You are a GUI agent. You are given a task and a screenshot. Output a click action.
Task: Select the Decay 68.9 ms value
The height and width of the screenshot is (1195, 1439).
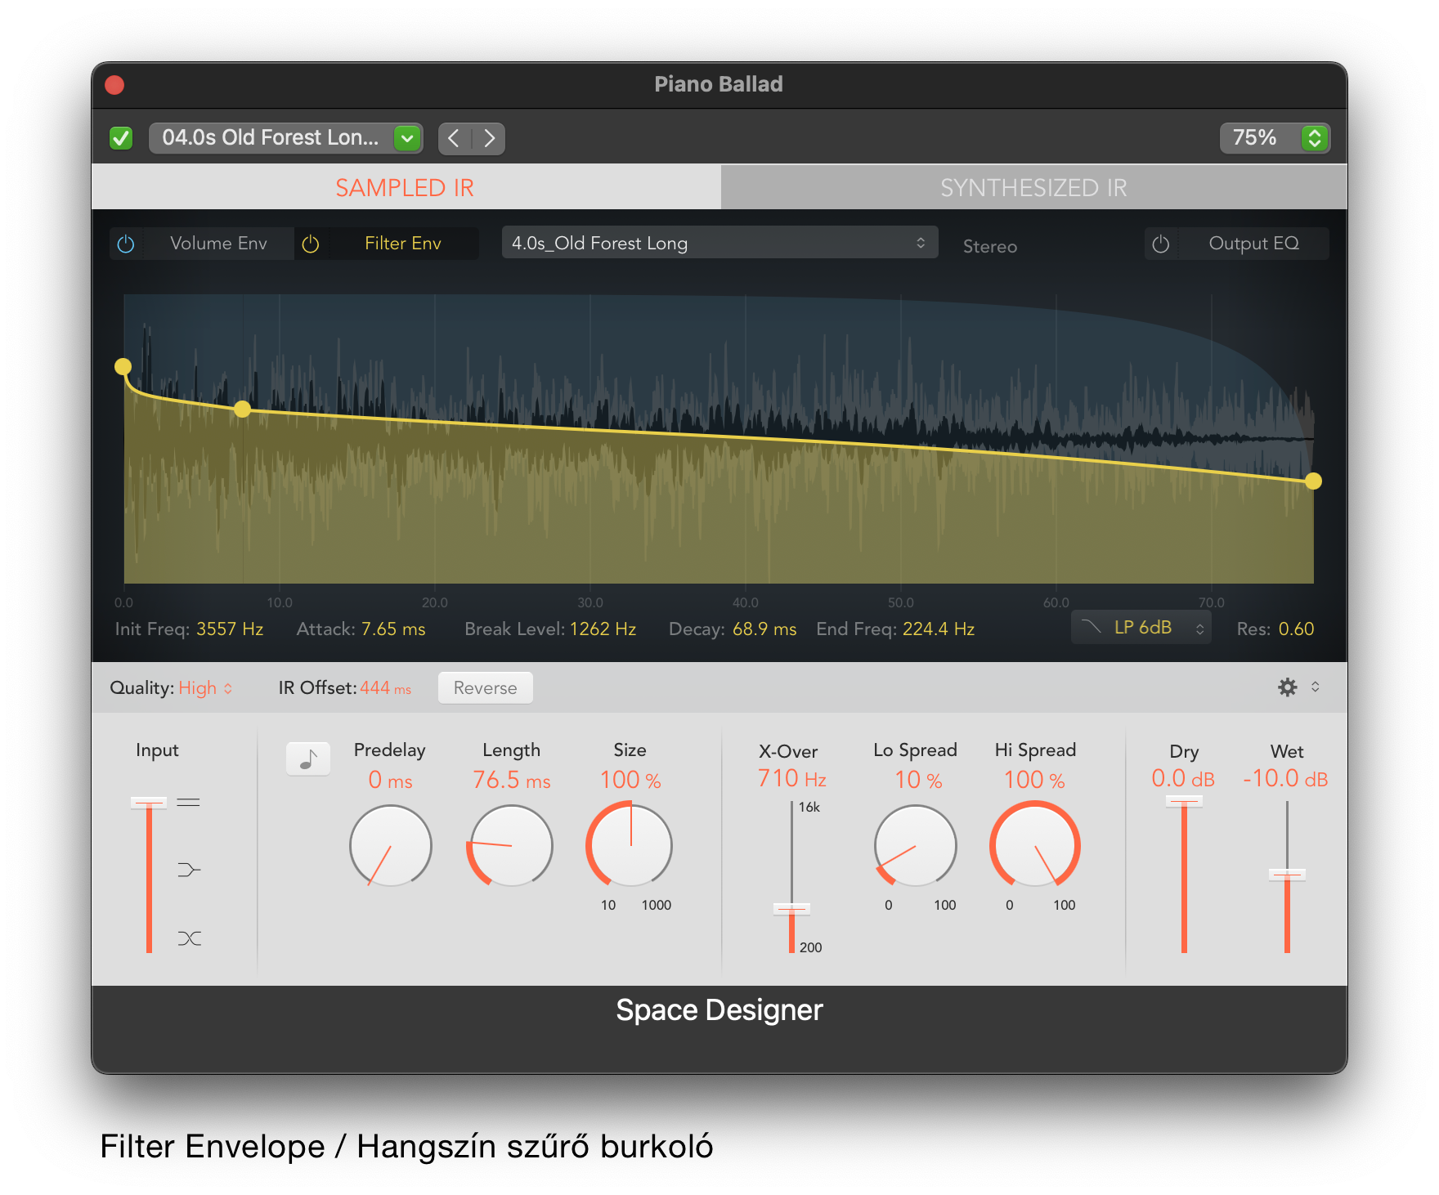point(764,629)
